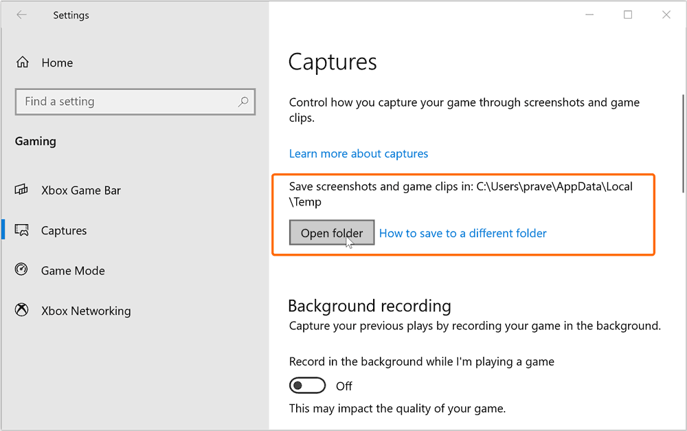This screenshot has width=687, height=431.
Task: Open Xbox Networking settings
Action: 86,311
